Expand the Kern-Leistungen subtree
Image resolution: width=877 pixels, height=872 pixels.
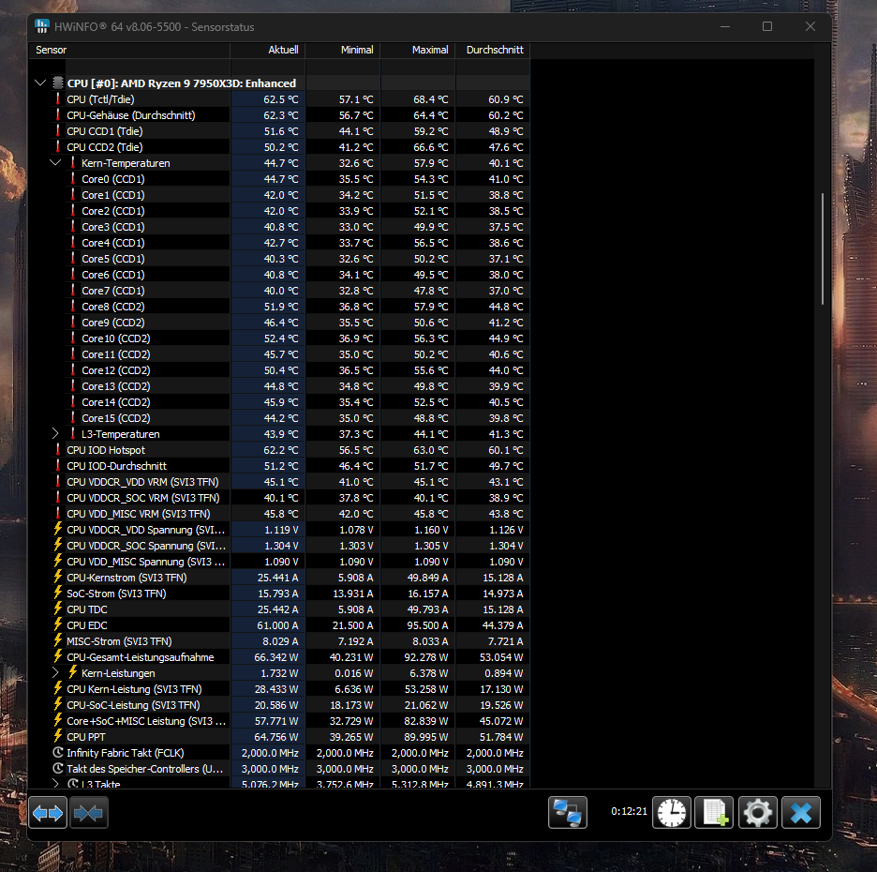[55, 672]
